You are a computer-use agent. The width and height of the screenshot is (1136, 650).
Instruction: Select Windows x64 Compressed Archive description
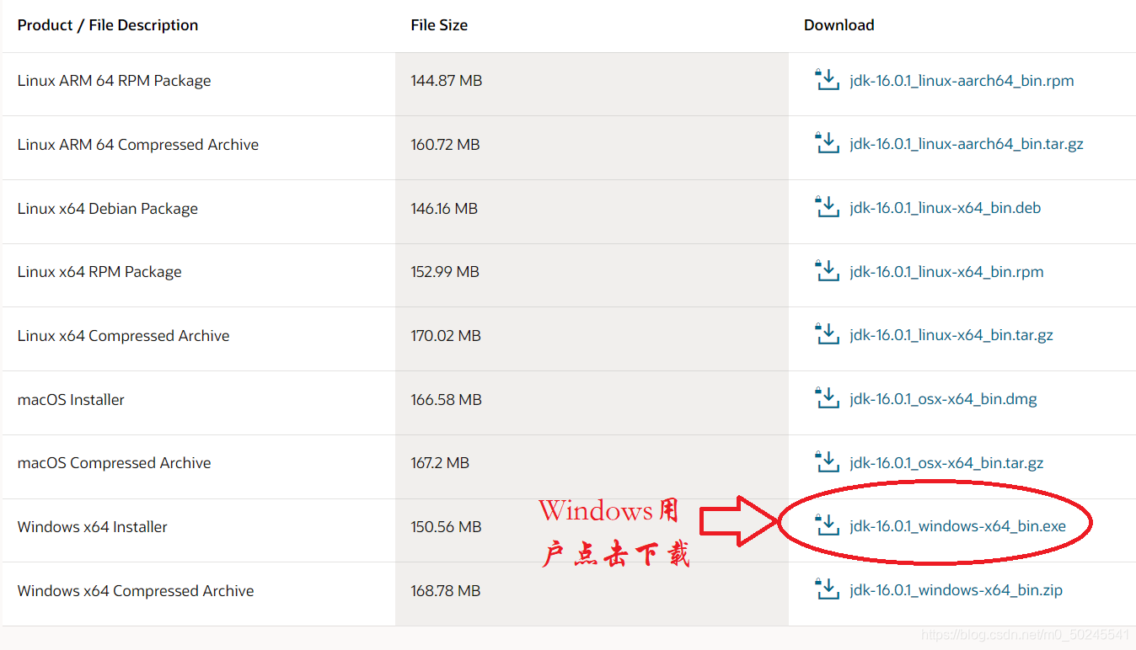136,591
